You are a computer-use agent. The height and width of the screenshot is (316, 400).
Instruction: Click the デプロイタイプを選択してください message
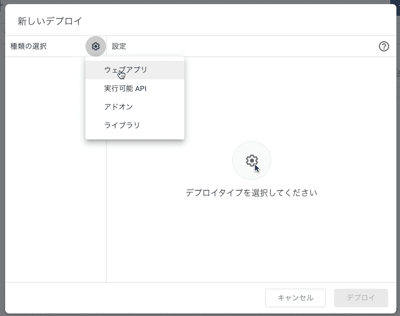click(252, 193)
